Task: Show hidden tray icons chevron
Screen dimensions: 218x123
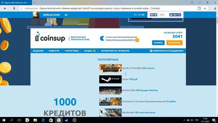Action: [x=184, y=120]
